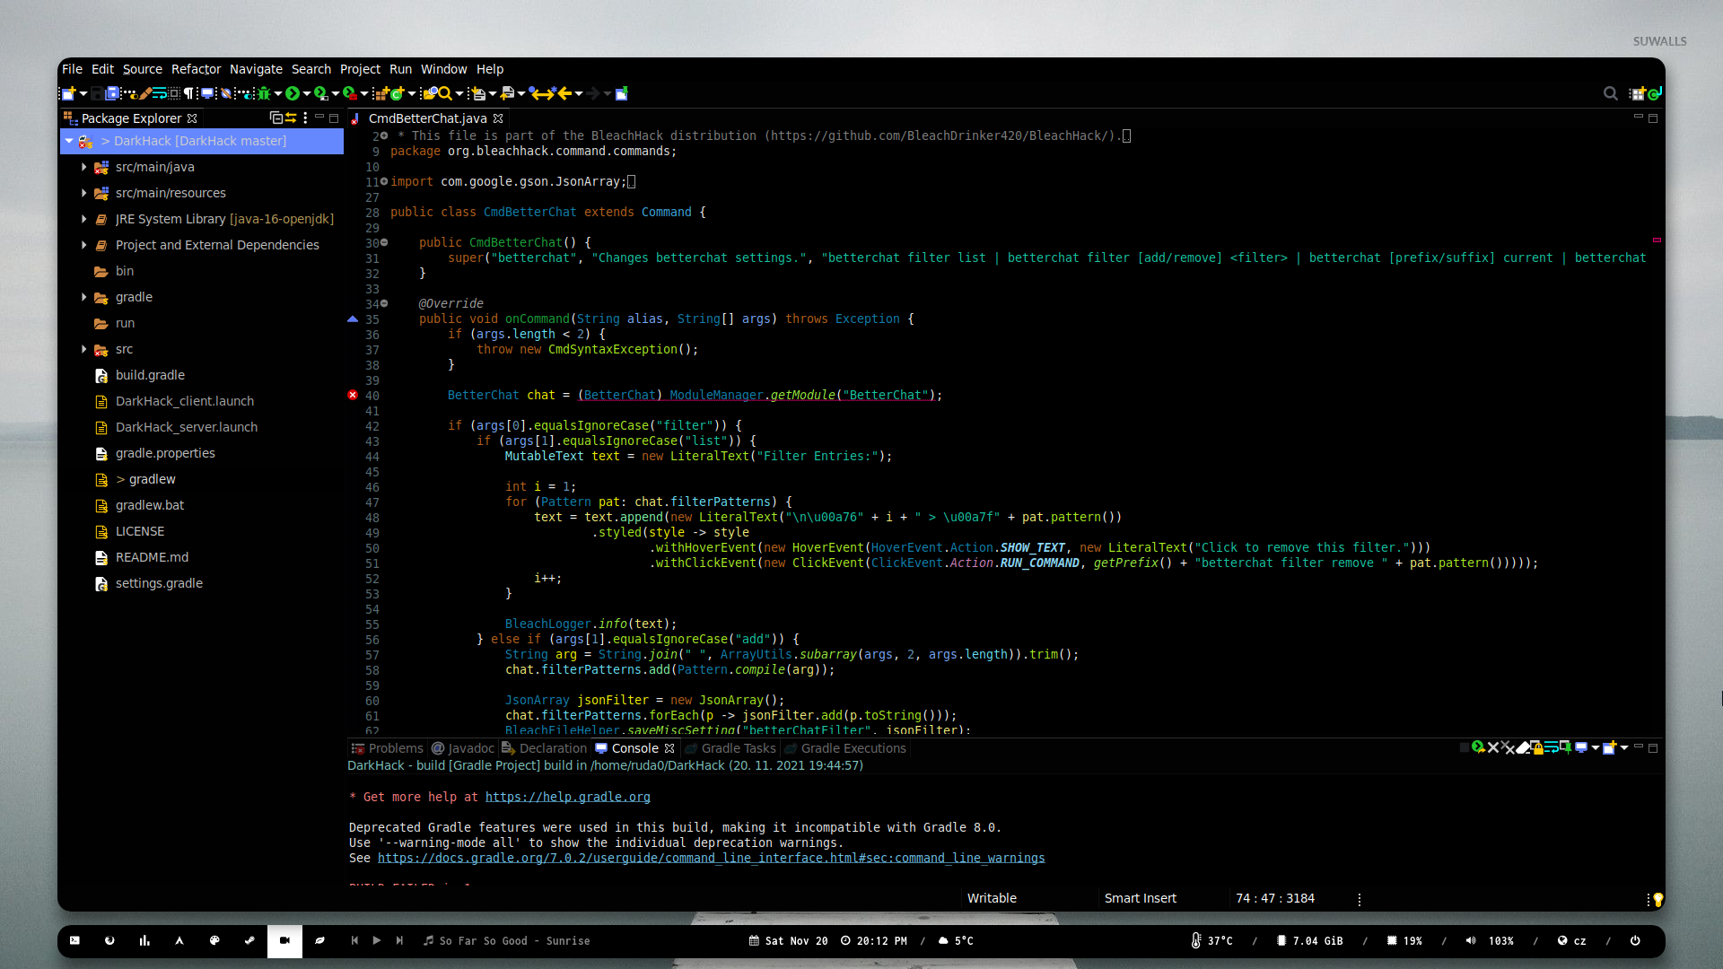Switch to the Problems tab

click(387, 748)
